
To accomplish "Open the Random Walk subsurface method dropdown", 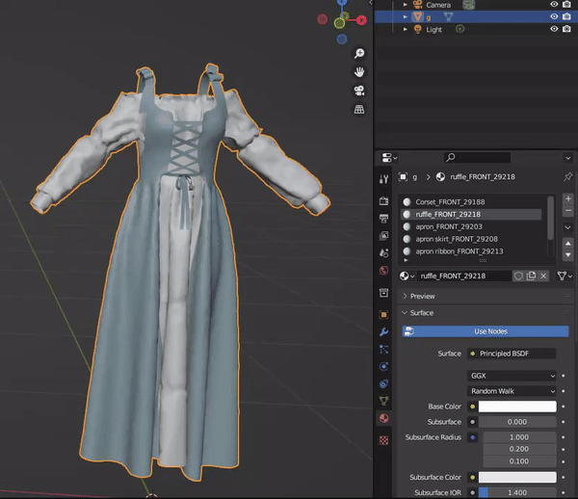I will [512, 391].
